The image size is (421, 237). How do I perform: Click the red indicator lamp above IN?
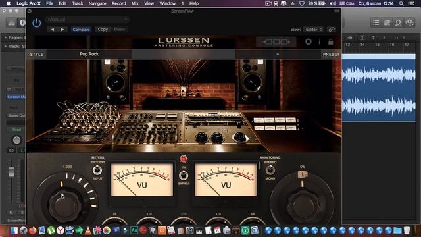184,159
